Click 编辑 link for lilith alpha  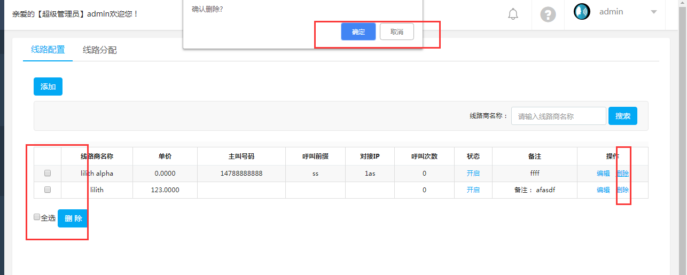[603, 174]
